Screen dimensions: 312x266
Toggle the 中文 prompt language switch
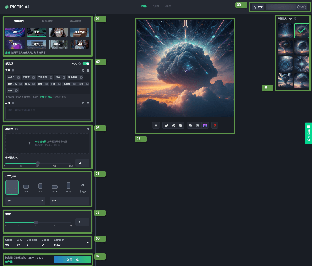point(86,63)
